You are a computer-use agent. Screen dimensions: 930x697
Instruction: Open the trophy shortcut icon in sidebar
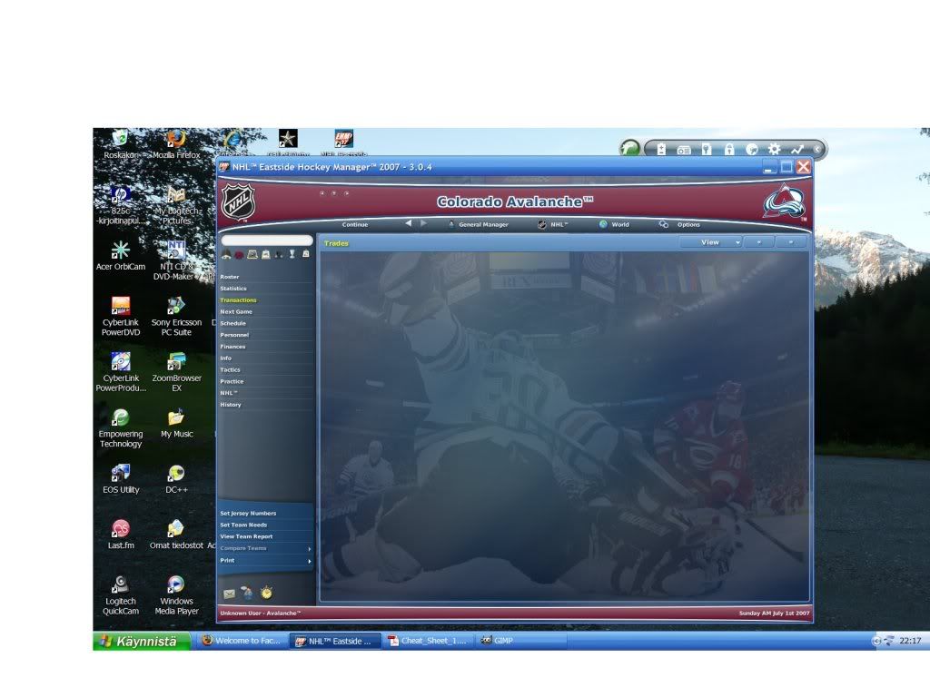point(292,254)
